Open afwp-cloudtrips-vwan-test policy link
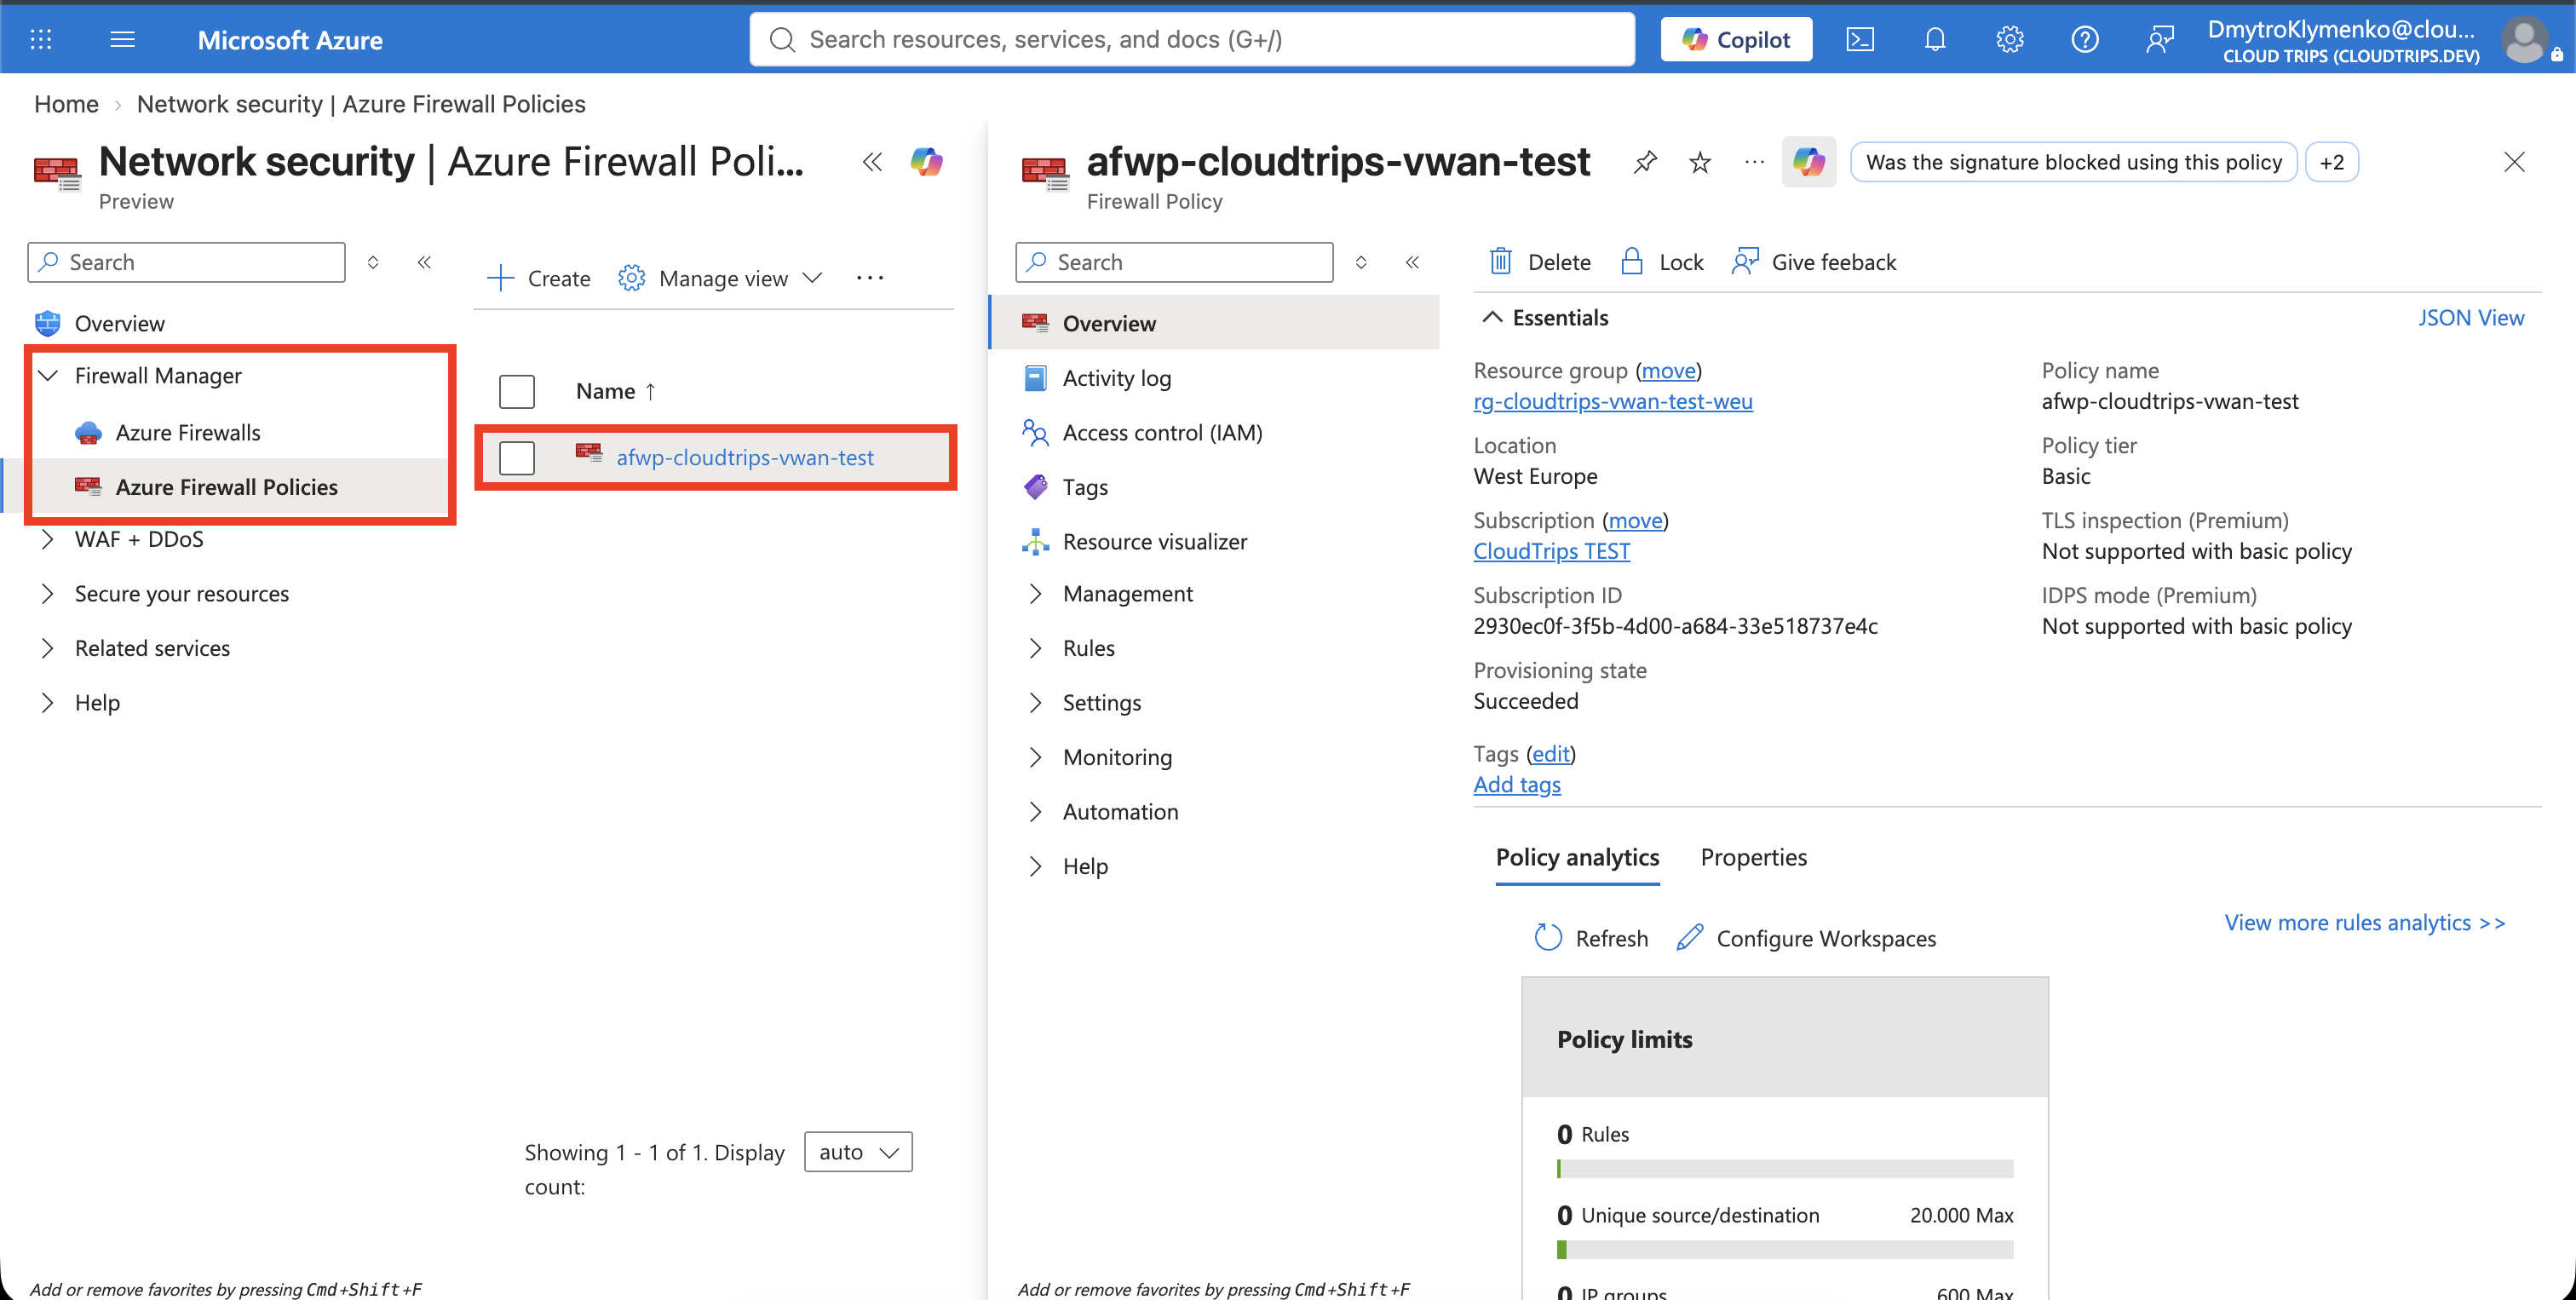This screenshot has height=1300, width=2576. pos(745,457)
